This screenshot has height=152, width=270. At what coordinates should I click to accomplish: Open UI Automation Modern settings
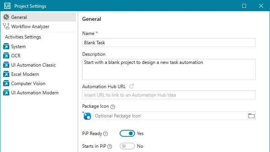coord(39,93)
